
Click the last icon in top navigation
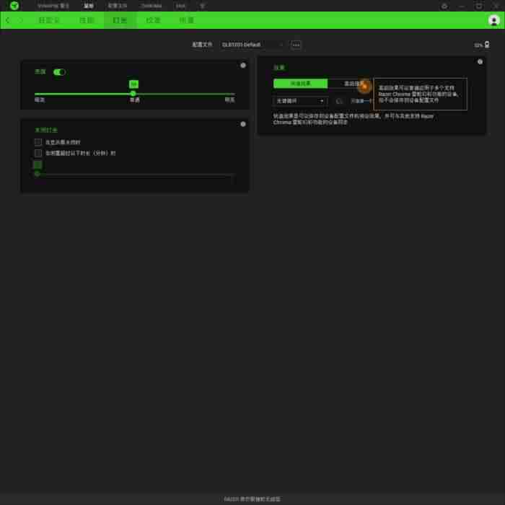click(203, 6)
